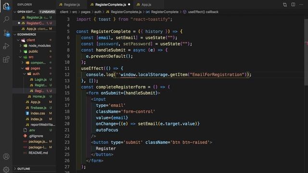Click line number 5 in the gutter
This screenshot has width=308, height=173.
(x=68, y=31)
